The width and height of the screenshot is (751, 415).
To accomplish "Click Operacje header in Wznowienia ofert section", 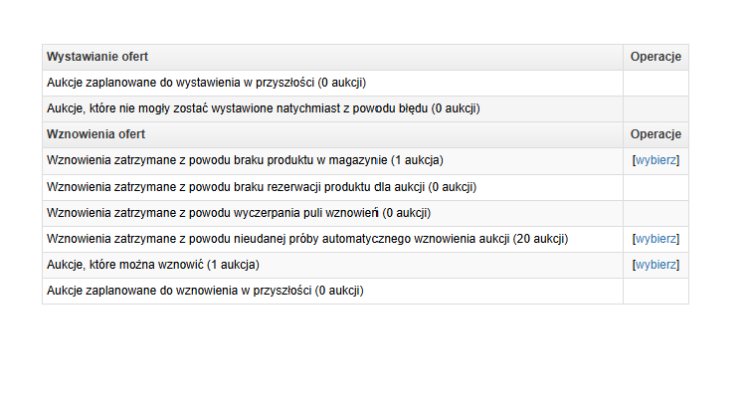I will point(656,134).
